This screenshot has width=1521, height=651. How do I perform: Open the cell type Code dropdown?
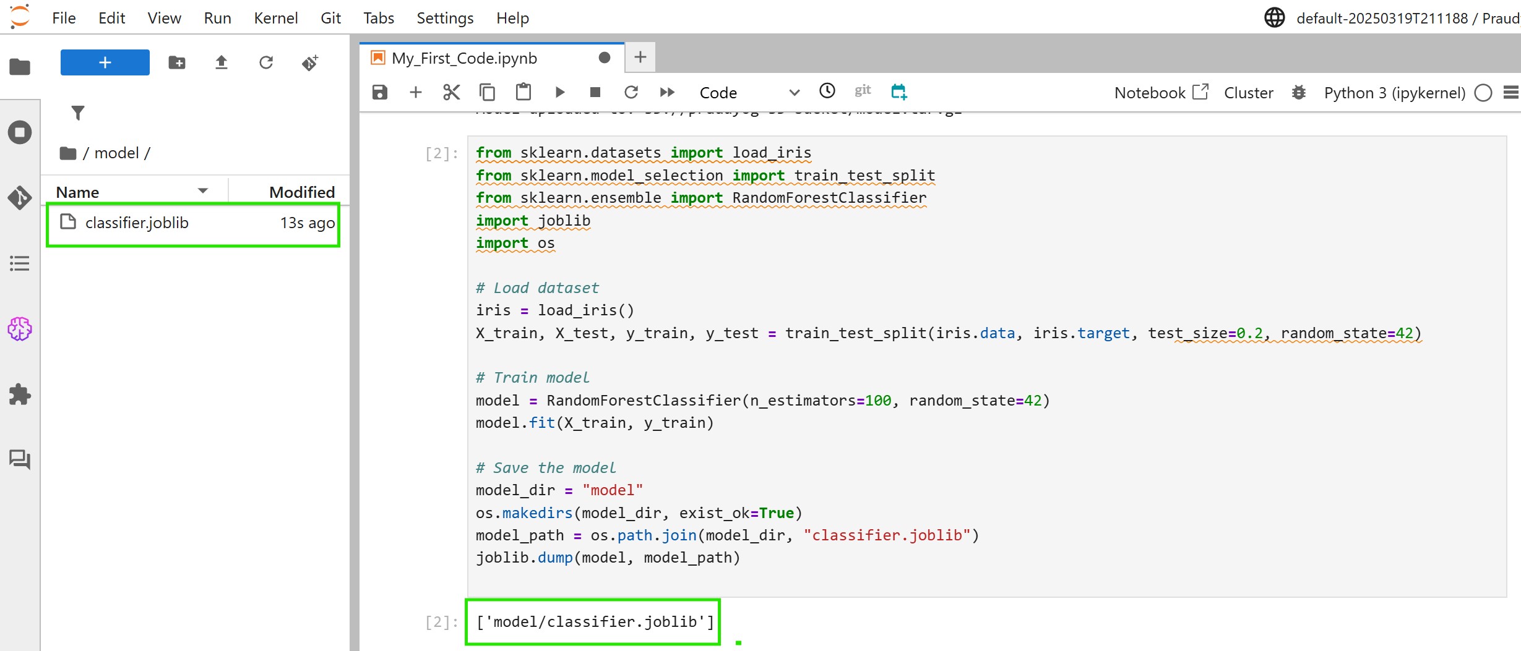[749, 93]
